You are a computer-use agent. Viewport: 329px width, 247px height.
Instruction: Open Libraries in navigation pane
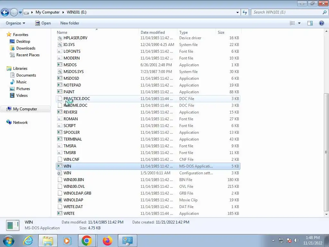pyautogui.click(x=20, y=69)
